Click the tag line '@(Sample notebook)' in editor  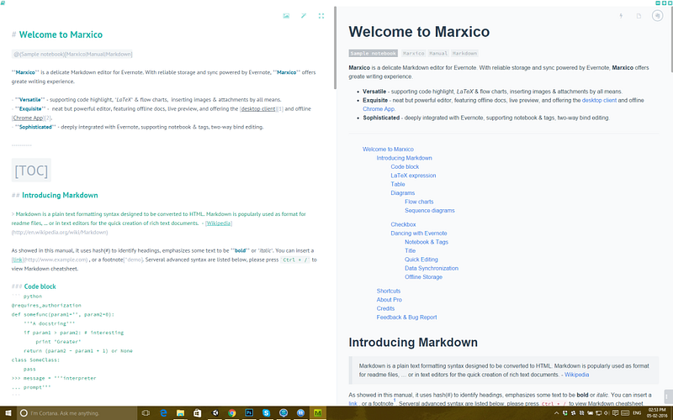coord(72,55)
